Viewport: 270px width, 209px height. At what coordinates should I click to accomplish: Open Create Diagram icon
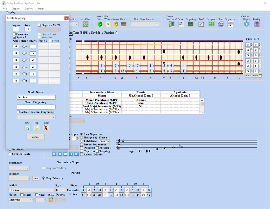[x=211, y=24]
